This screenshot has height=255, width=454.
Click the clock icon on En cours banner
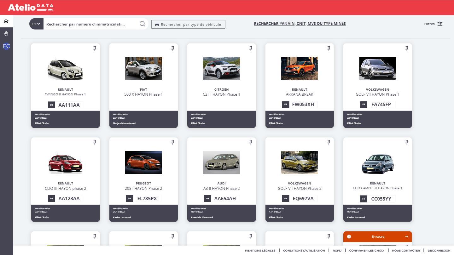[x=349, y=237]
